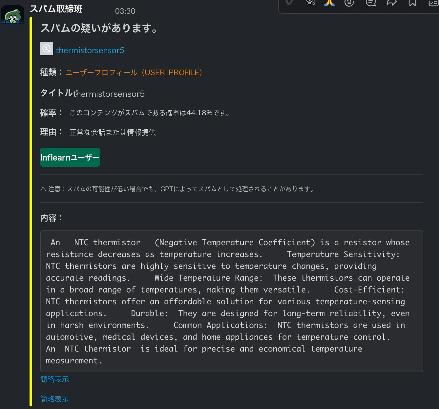Reply in thread via speech bubble icon

tap(371, 3)
